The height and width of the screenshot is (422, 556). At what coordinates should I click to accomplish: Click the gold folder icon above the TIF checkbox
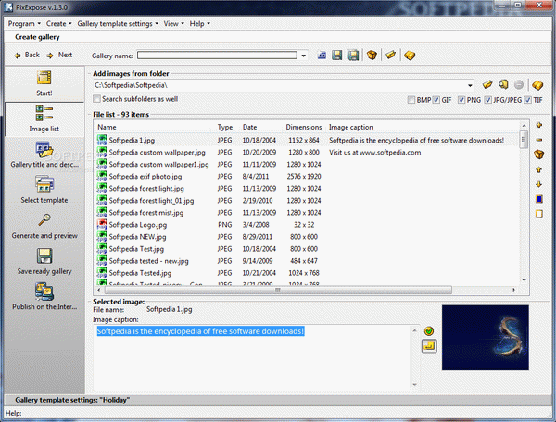pos(537,85)
